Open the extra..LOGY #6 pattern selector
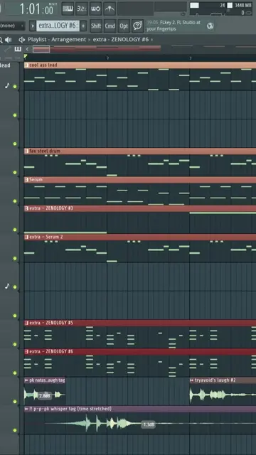Screen dimensions: 256x455 (x=58, y=26)
